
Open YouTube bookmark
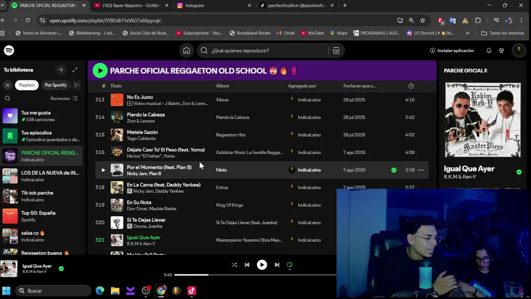point(312,33)
